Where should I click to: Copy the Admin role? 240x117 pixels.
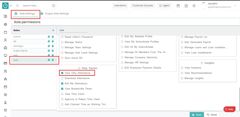pos(49,37)
